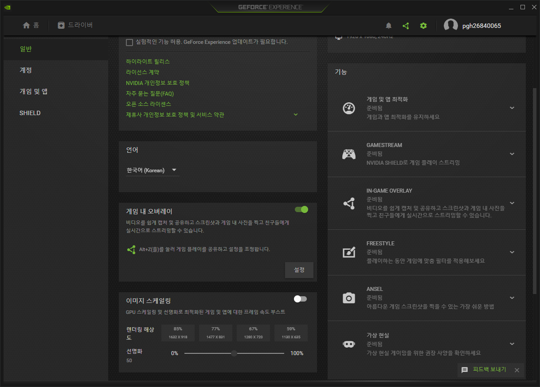Click the virtual reality headset icon

(349, 344)
